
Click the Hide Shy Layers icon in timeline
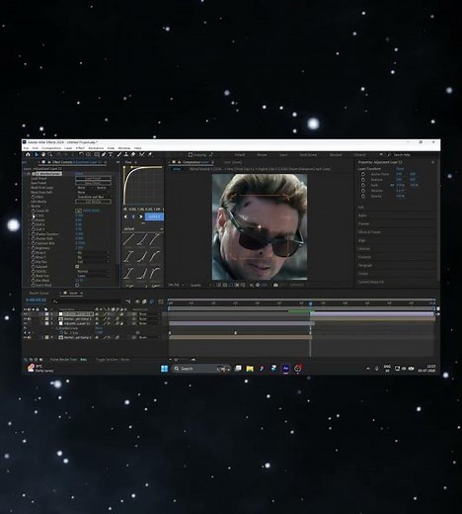tap(137, 301)
